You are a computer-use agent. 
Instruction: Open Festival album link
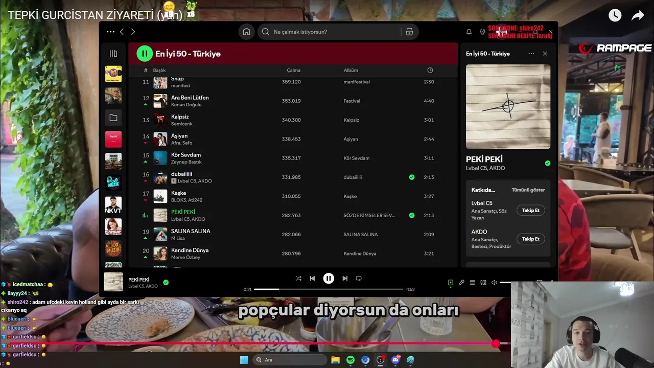352,101
